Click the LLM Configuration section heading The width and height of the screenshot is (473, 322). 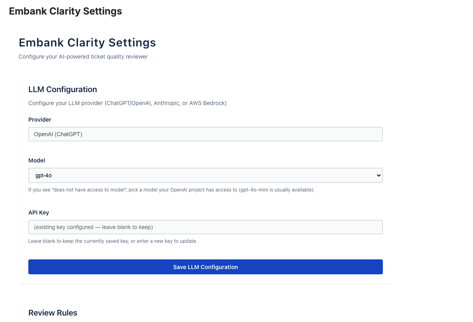point(63,89)
